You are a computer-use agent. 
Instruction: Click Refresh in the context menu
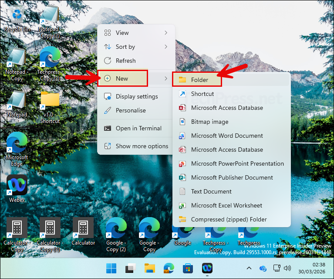(x=136, y=61)
